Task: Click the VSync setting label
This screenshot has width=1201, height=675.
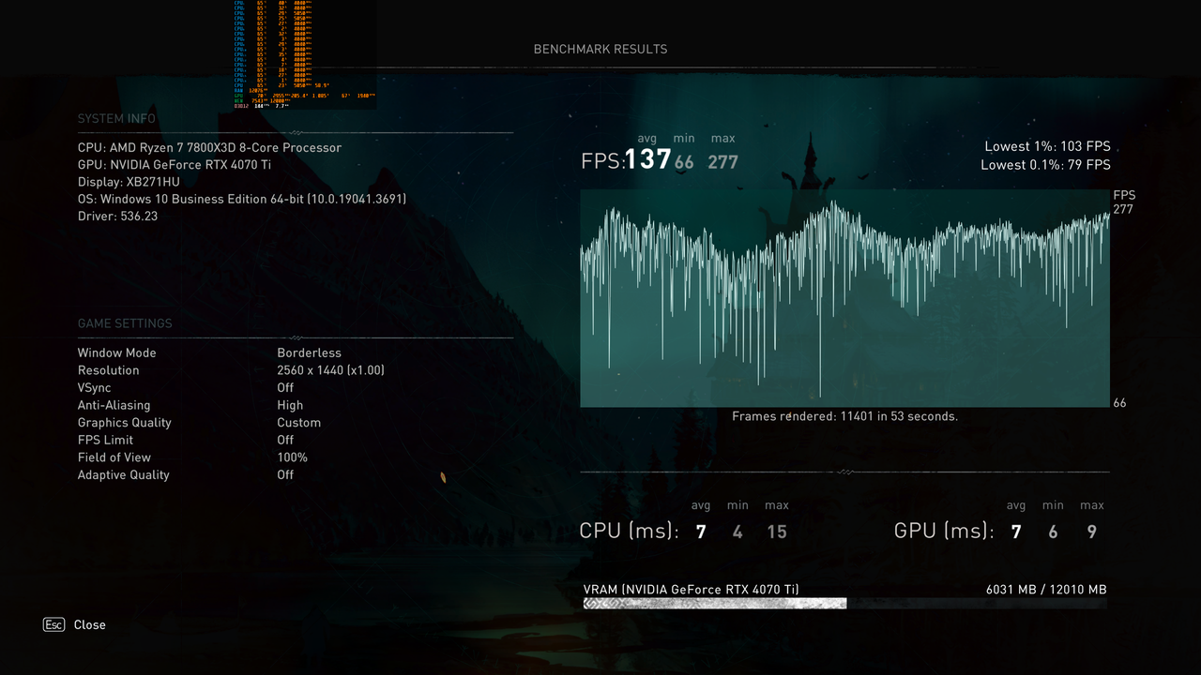Action: click(x=94, y=387)
